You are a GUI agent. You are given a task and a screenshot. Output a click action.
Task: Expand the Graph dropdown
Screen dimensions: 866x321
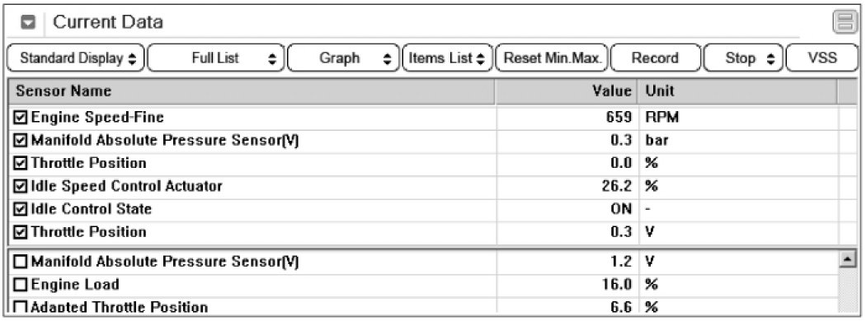click(x=343, y=58)
